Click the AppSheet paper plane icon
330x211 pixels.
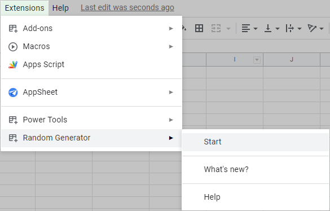pyautogui.click(x=13, y=93)
